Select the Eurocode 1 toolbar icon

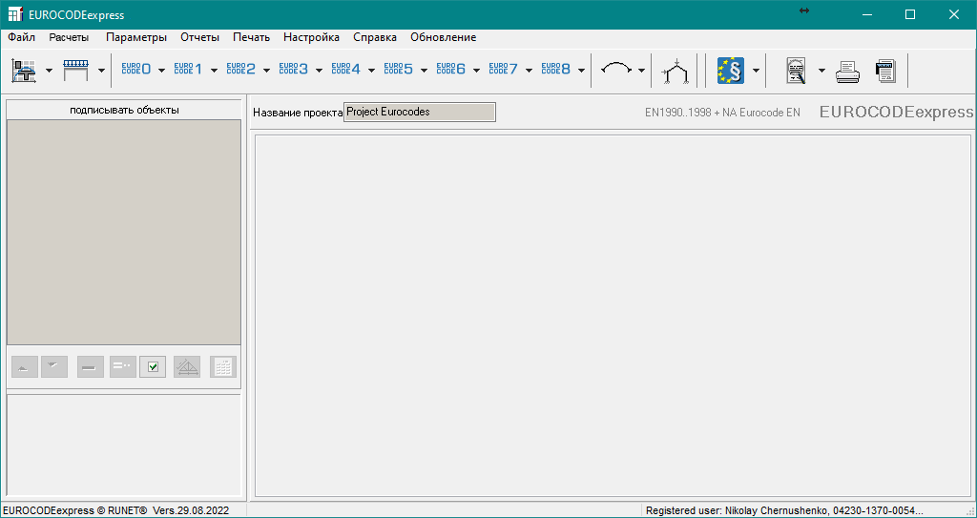point(188,70)
